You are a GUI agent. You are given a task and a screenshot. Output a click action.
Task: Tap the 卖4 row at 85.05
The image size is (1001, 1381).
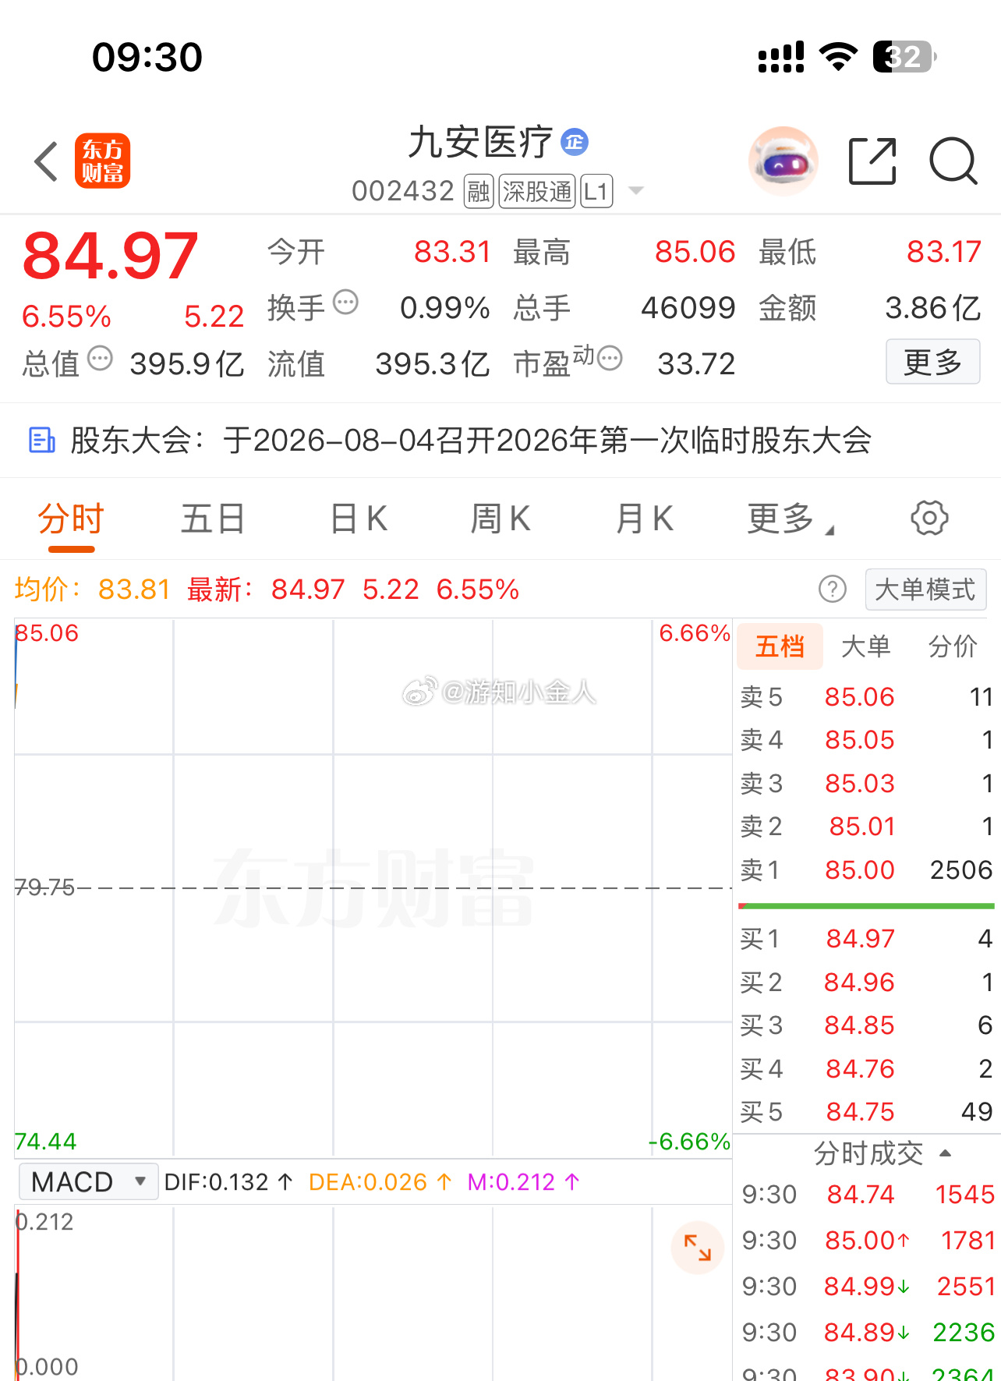pos(866,740)
